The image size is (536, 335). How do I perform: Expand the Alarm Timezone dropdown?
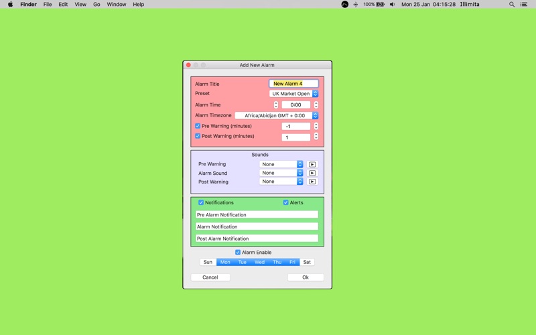point(276,116)
